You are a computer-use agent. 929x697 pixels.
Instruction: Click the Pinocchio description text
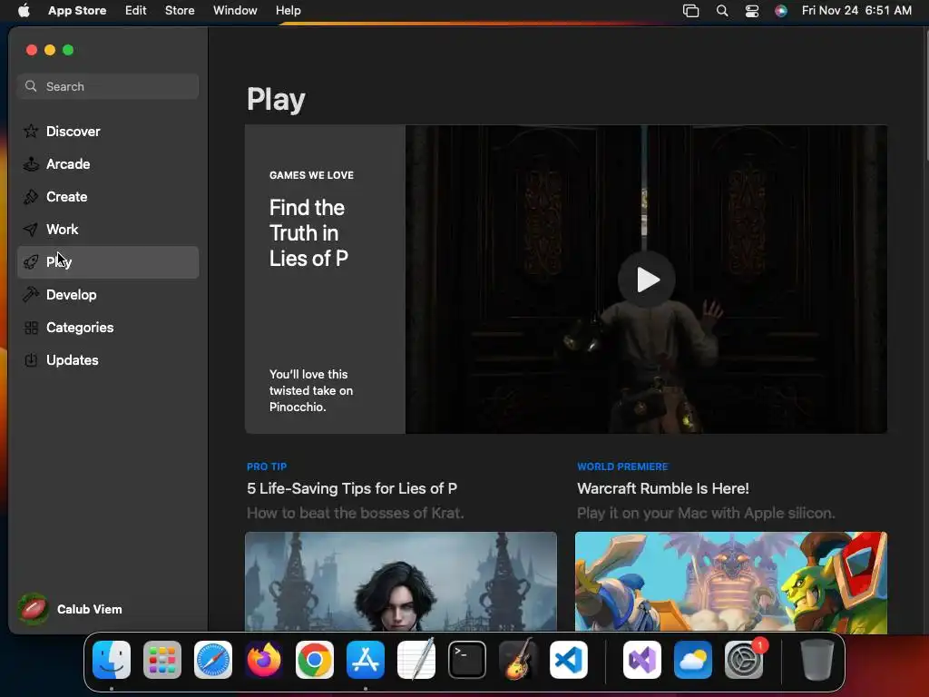coord(311,390)
